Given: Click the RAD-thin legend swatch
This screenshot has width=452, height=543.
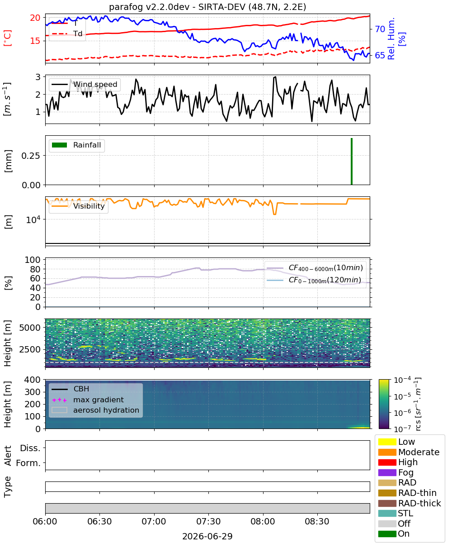Looking at the screenshot, I should click(x=387, y=493).
